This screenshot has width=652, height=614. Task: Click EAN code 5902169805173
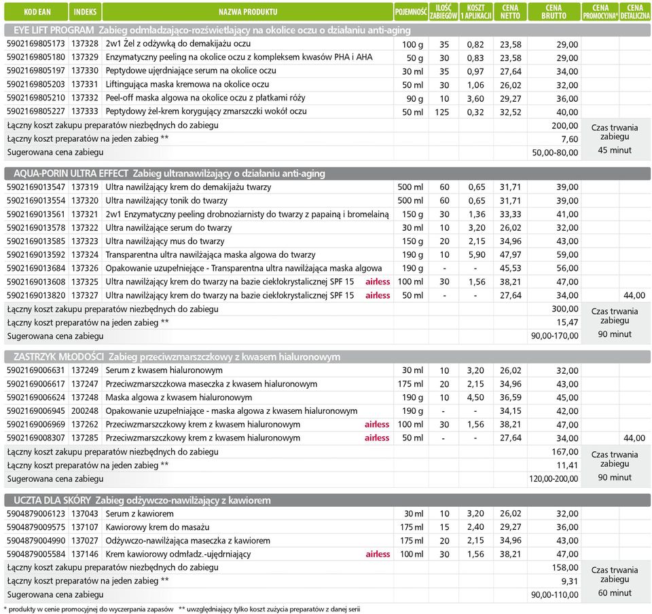[36, 43]
